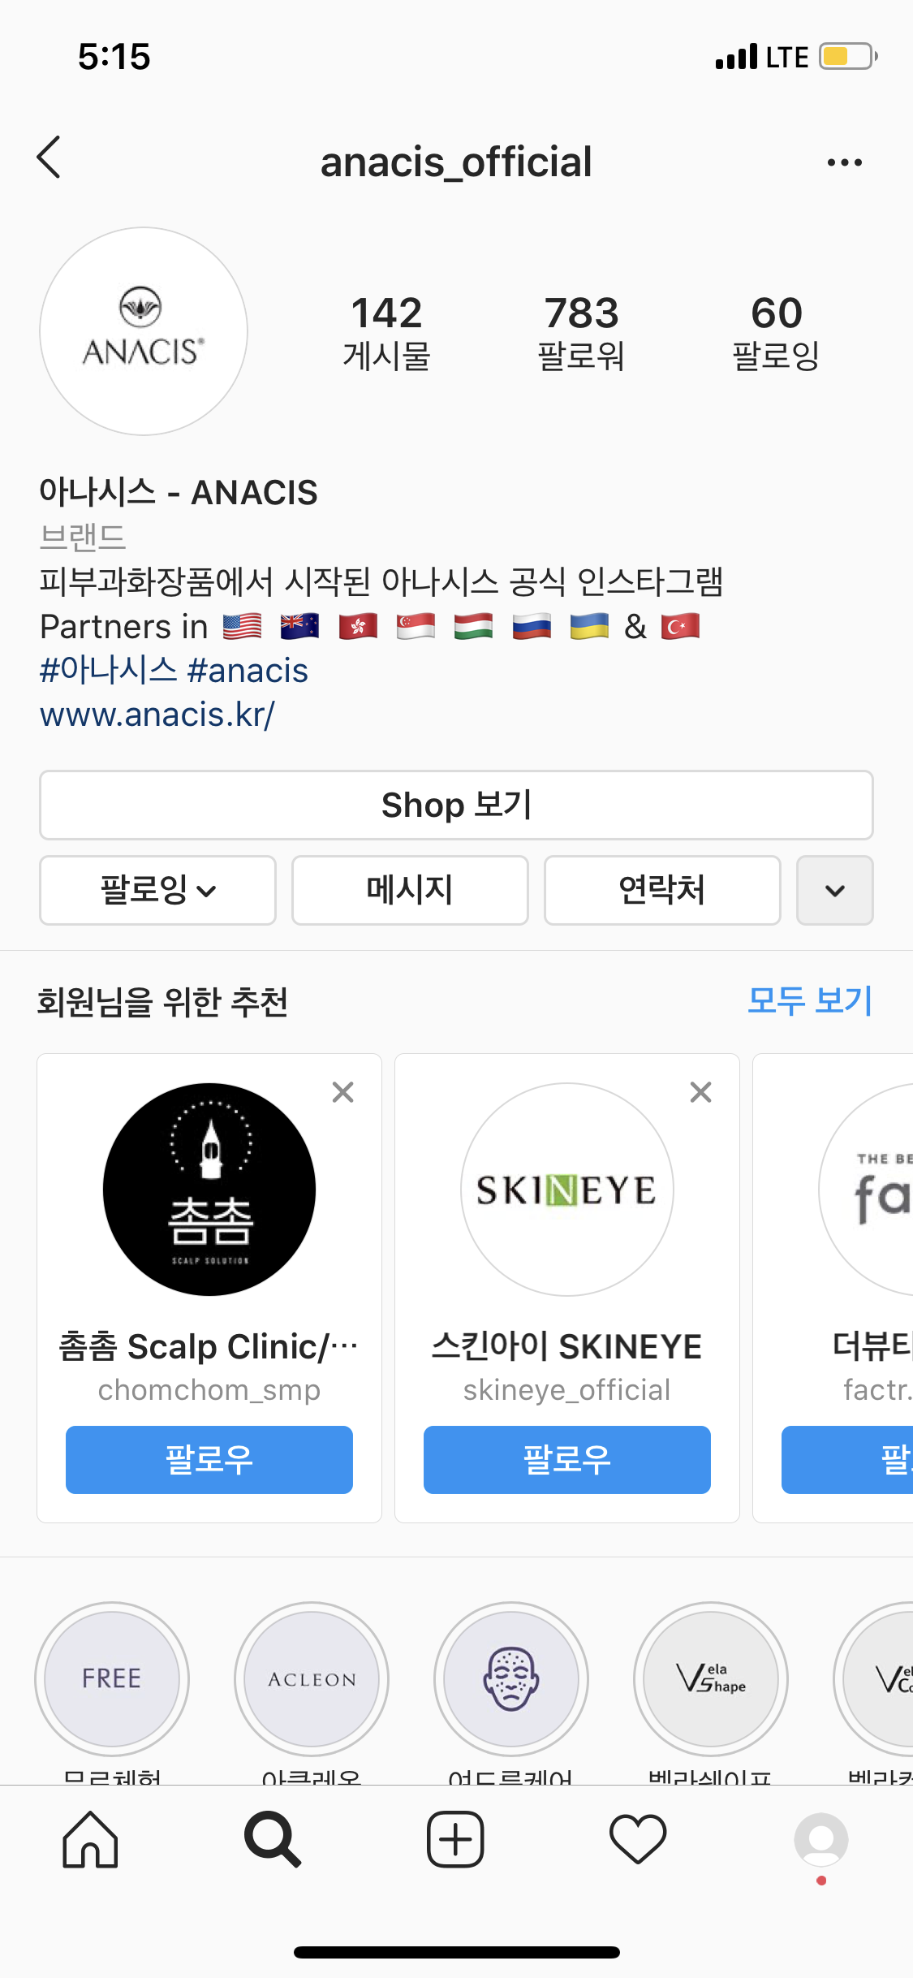Tap the 메시지 button
The image size is (913, 1978).
pos(410,890)
